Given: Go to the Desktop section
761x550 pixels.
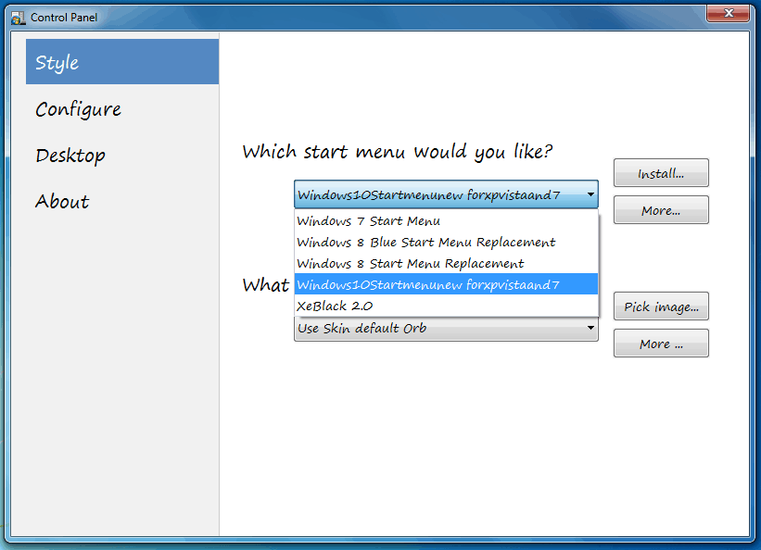Looking at the screenshot, I should pos(70,156).
